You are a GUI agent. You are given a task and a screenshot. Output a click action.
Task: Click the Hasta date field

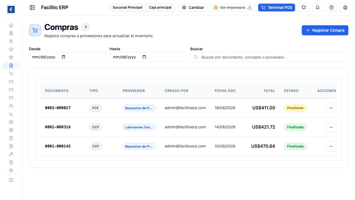[x=148, y=57]
